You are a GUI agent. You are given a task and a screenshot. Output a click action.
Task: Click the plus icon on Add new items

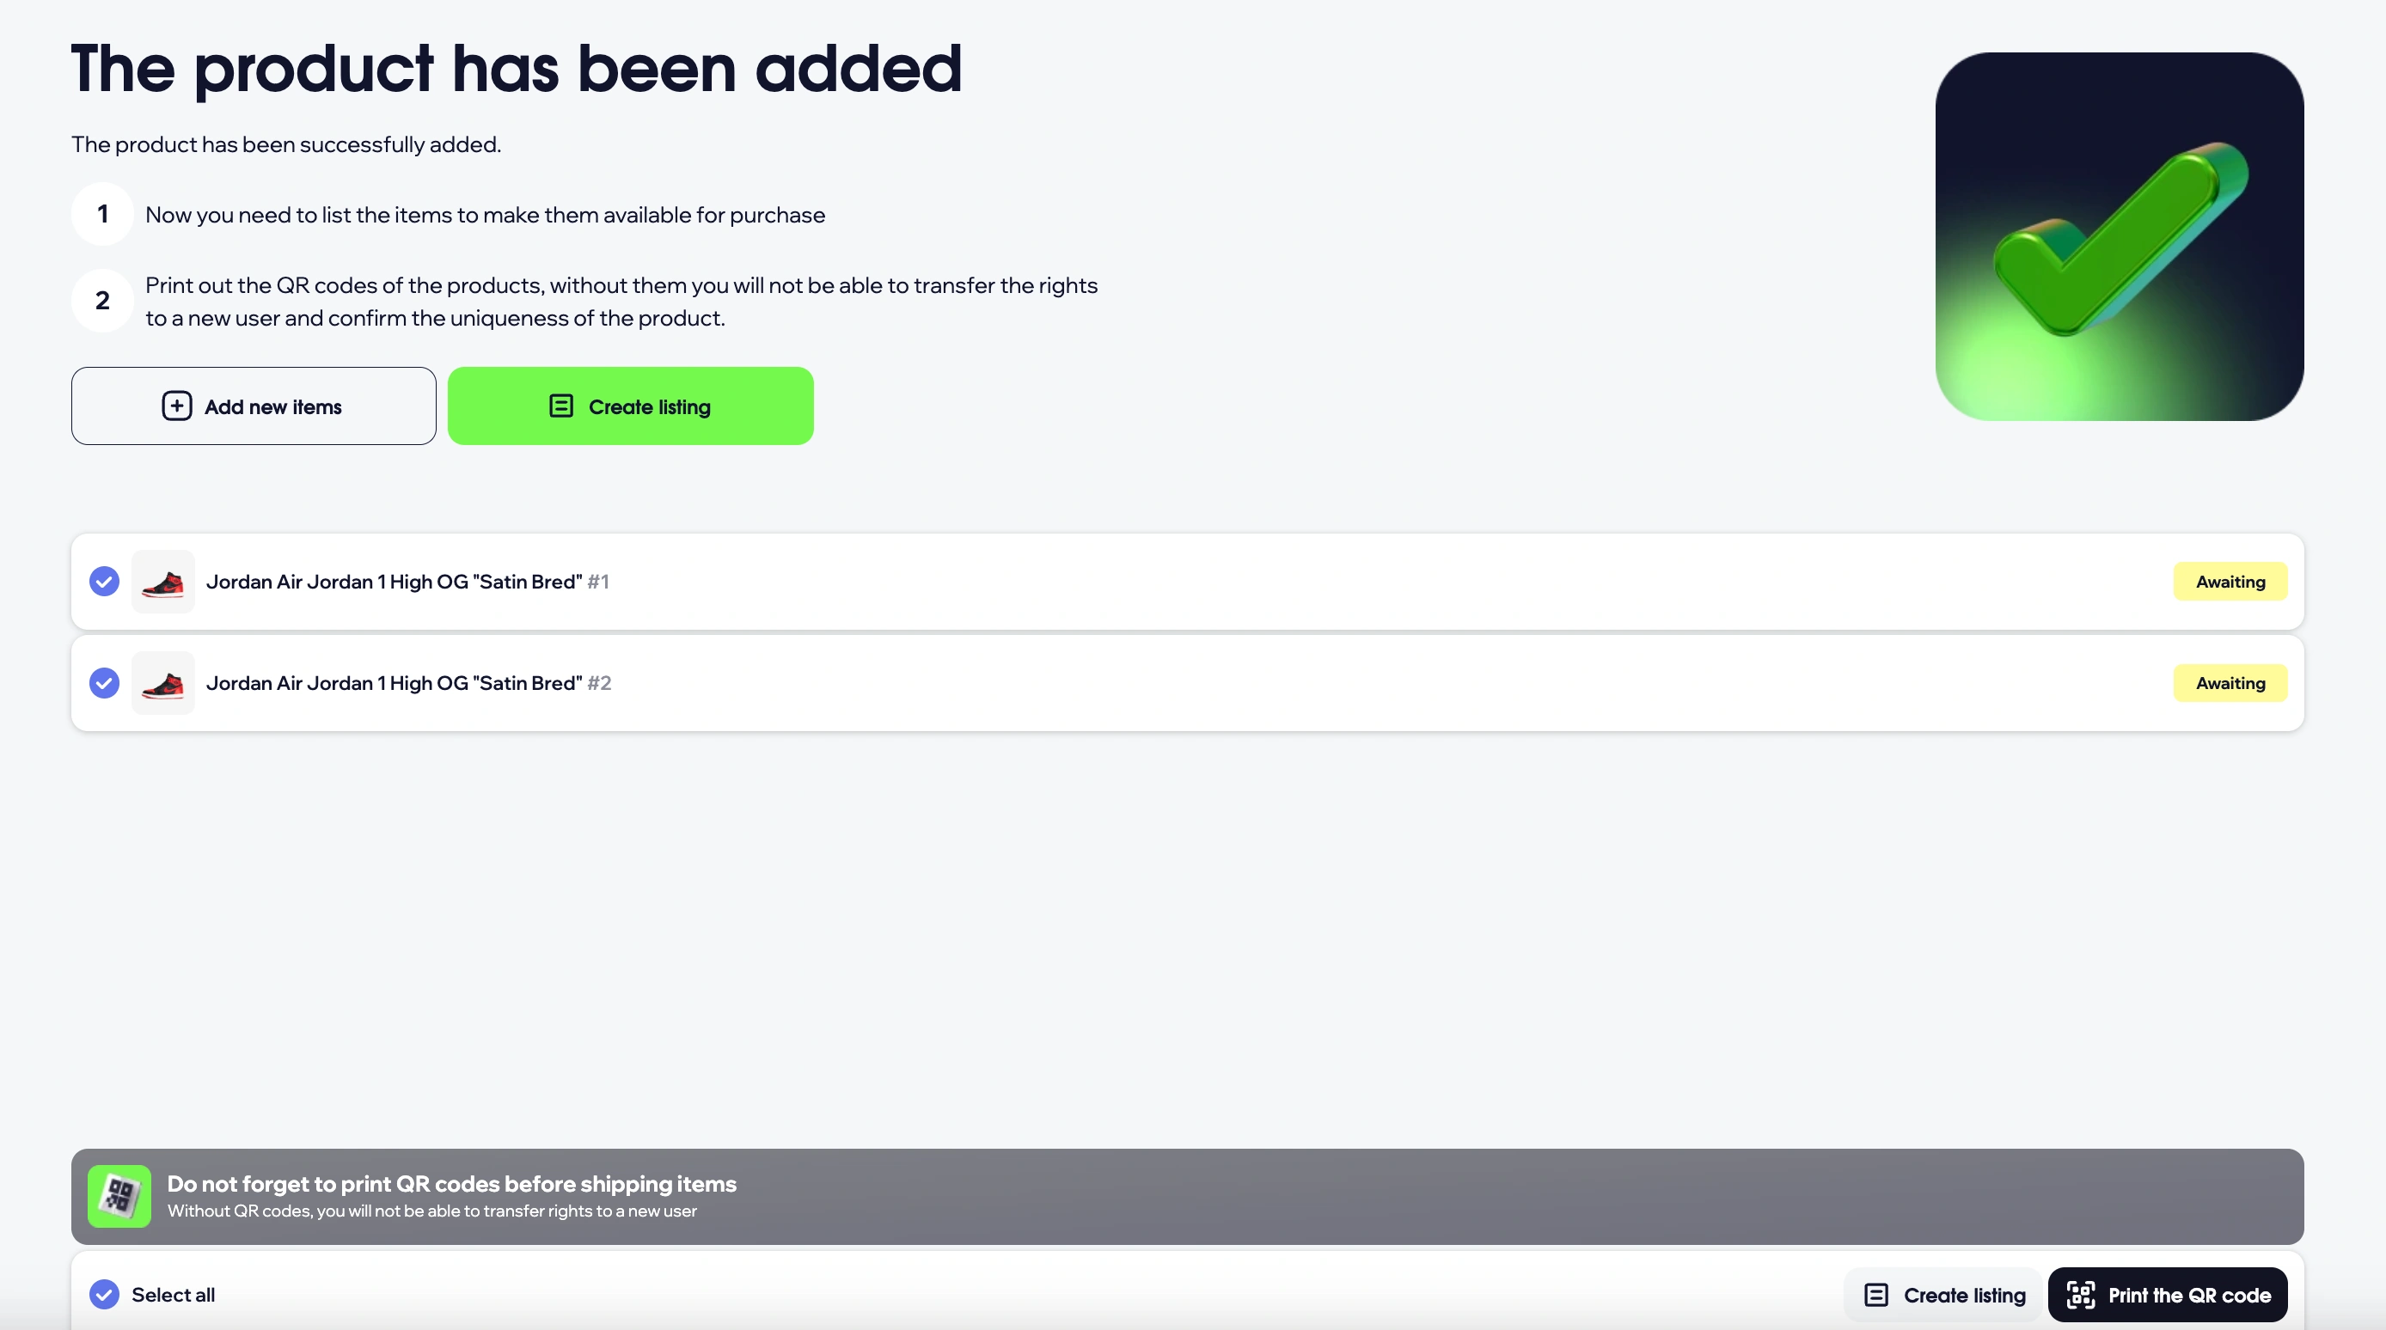click(177, 406)
